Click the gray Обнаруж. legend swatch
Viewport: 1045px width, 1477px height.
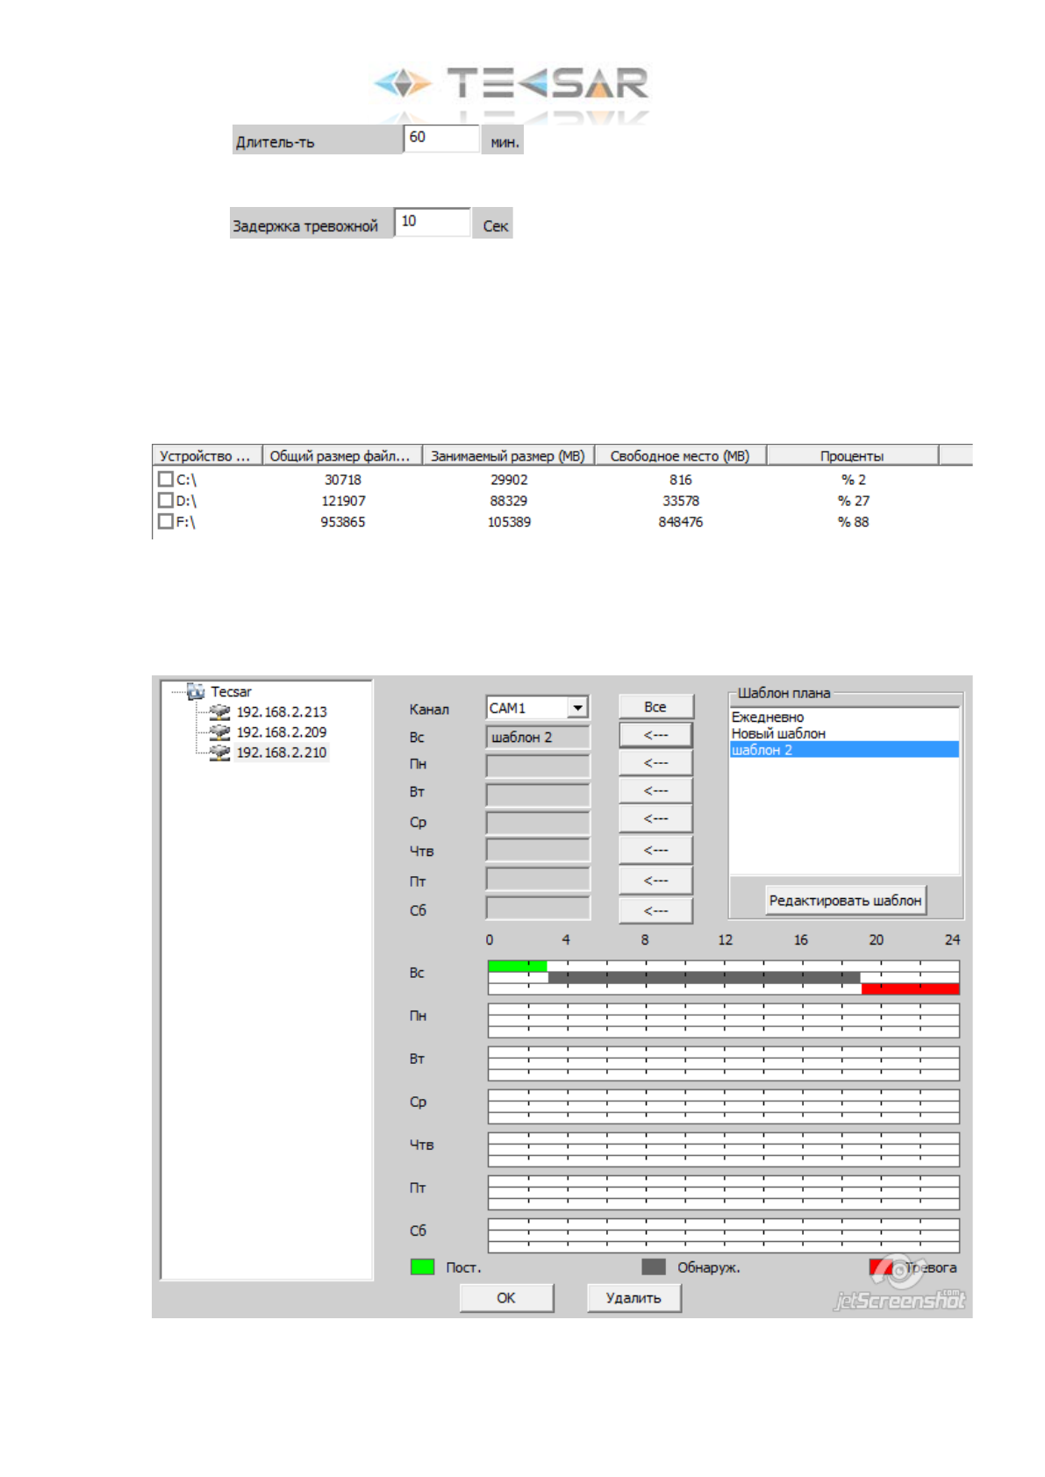point(654,1267)
